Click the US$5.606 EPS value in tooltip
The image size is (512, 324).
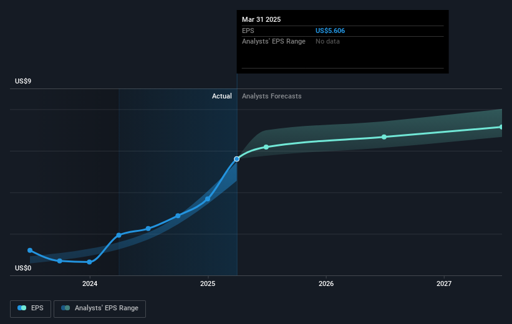[x=330, y=31]
